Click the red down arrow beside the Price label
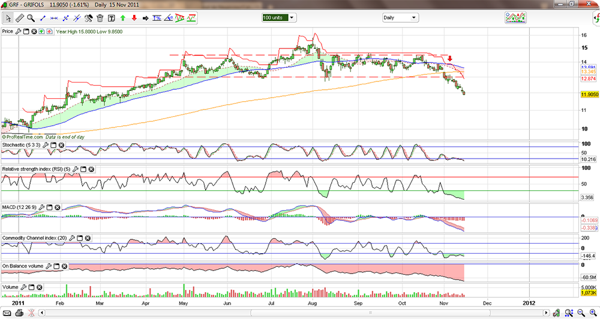This screenshot has height=319, width=600. [x=49, y=32]
